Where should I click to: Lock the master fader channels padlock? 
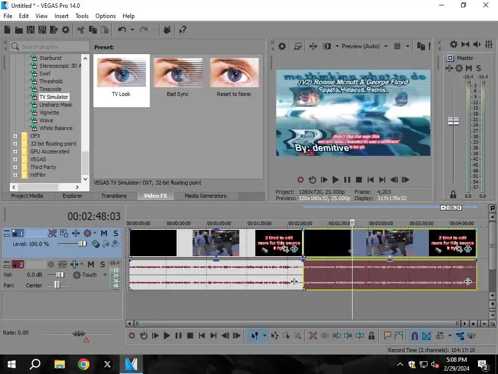(x=453, y=194)
